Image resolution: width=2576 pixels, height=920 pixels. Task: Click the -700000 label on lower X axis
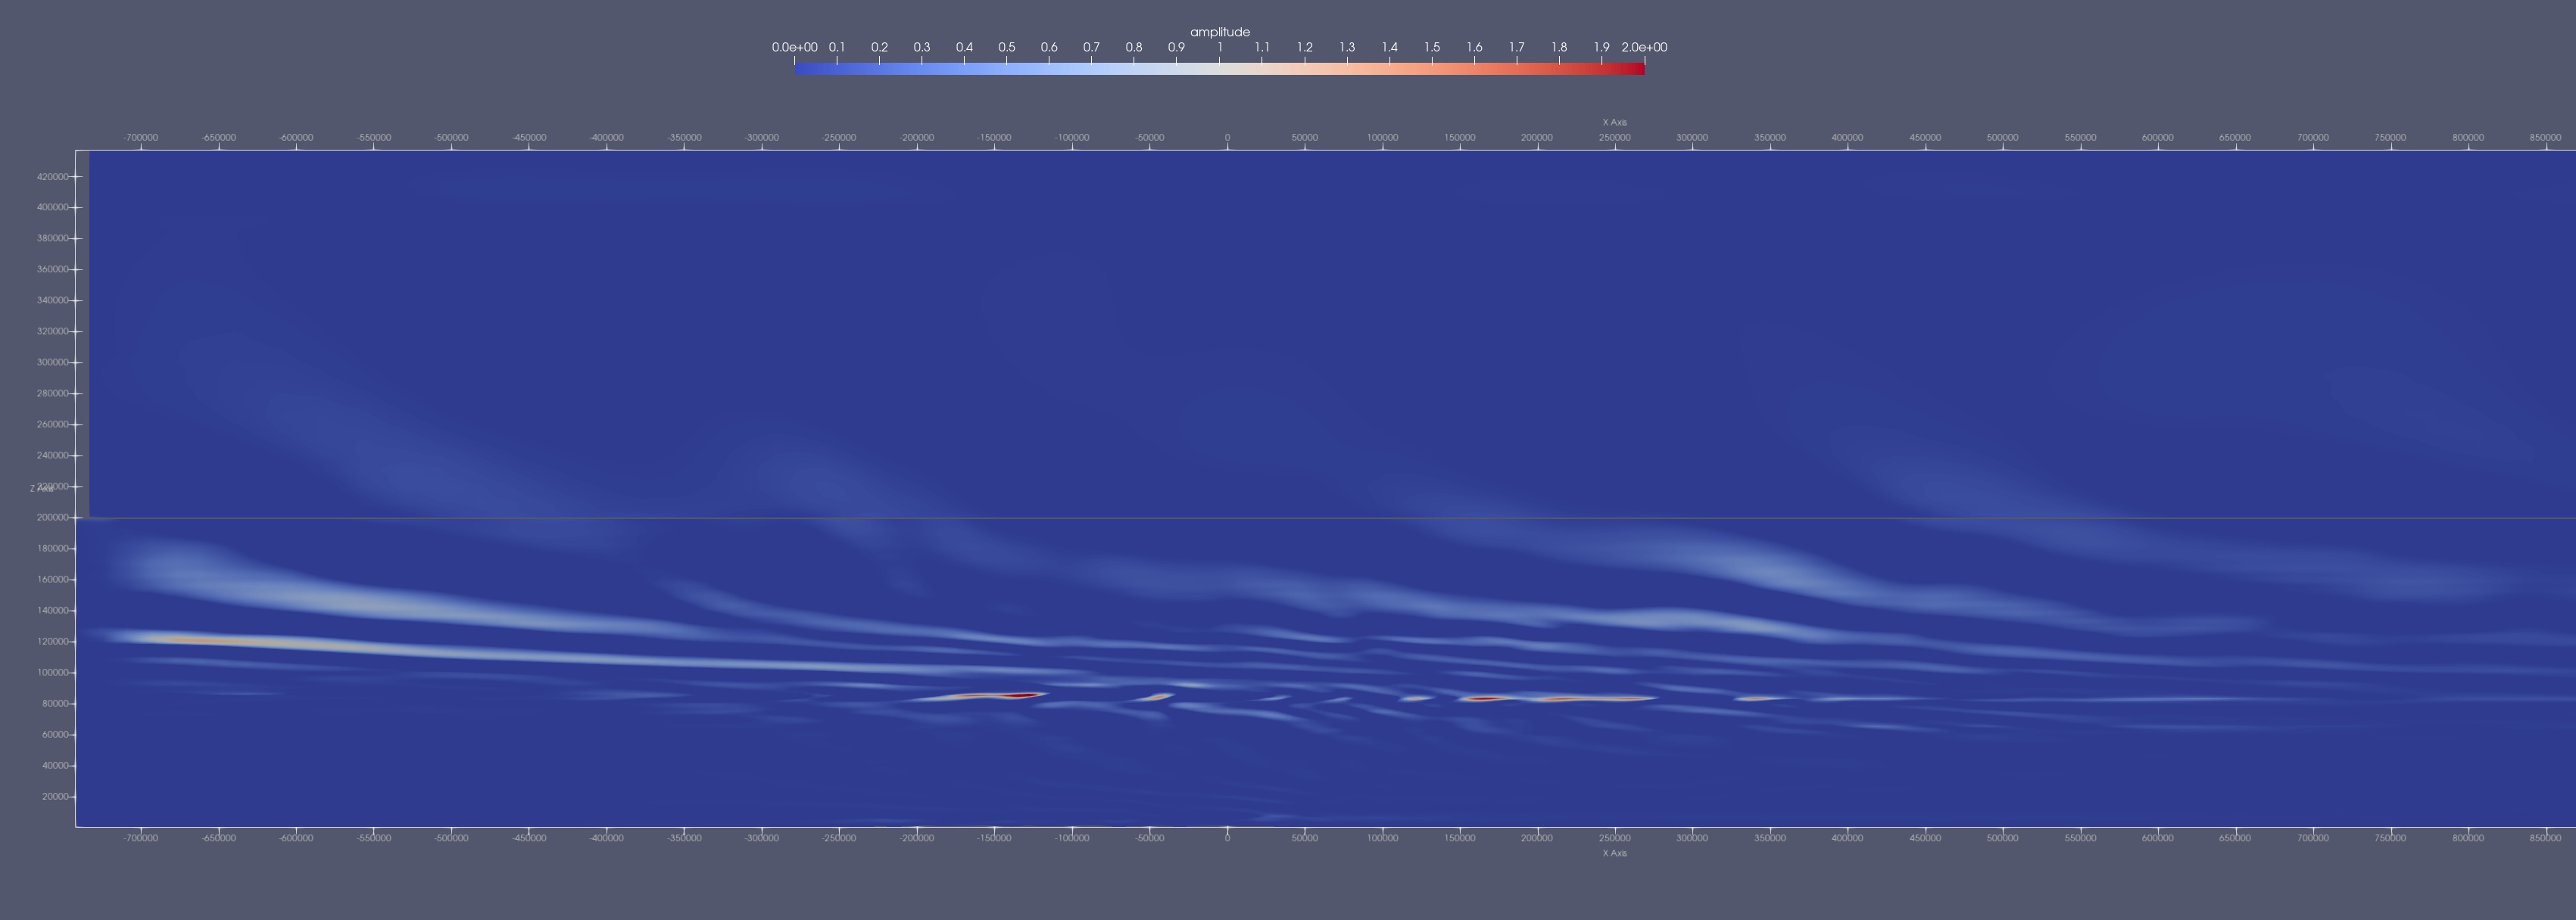(141, 838)
